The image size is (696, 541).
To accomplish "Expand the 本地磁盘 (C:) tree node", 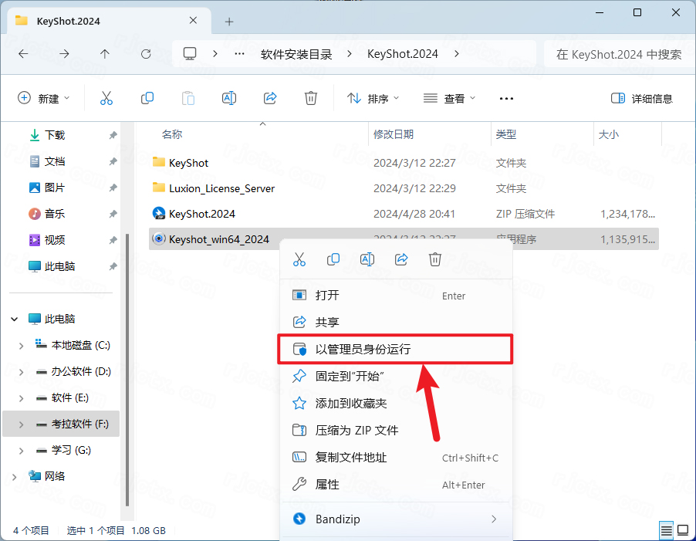I will (21, 345).
